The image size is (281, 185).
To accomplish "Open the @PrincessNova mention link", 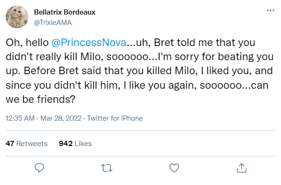I will coord(89,42).
